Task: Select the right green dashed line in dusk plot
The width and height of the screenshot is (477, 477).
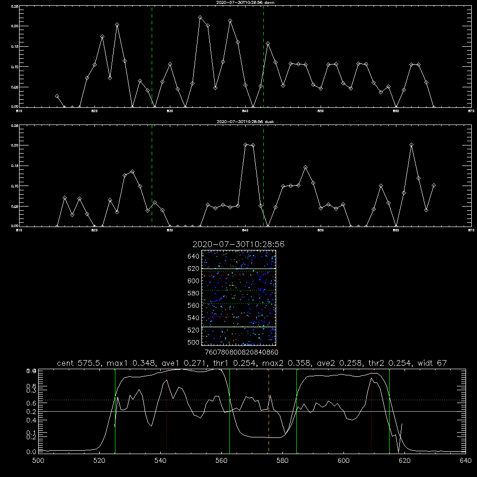Action: tap(263, 176)
